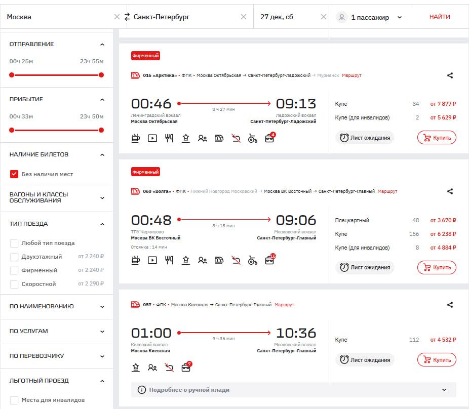The image size is (469, 409).
Task: Collapse the Тип поезда section
Action: point(102,224)
